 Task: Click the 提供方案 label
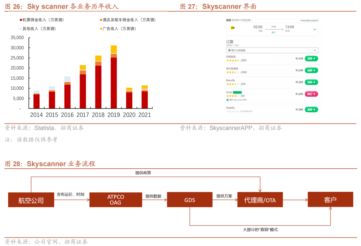pos(224,196)
